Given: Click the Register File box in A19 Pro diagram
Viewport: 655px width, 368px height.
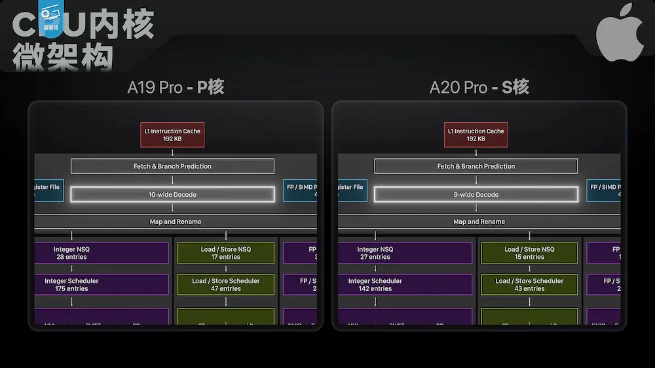Looking at the screenshot, I should click(x=49, y=190).
